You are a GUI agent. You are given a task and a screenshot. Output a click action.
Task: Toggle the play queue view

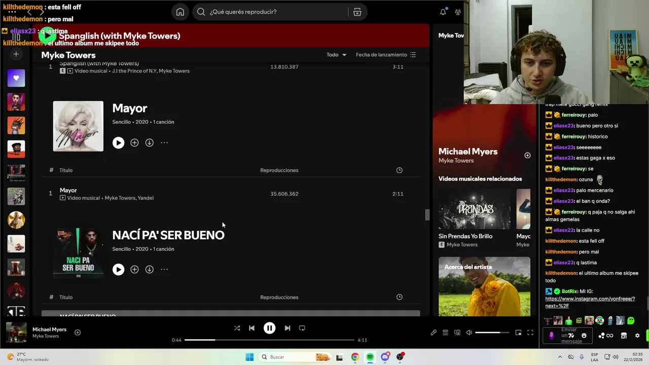point(445,333)
